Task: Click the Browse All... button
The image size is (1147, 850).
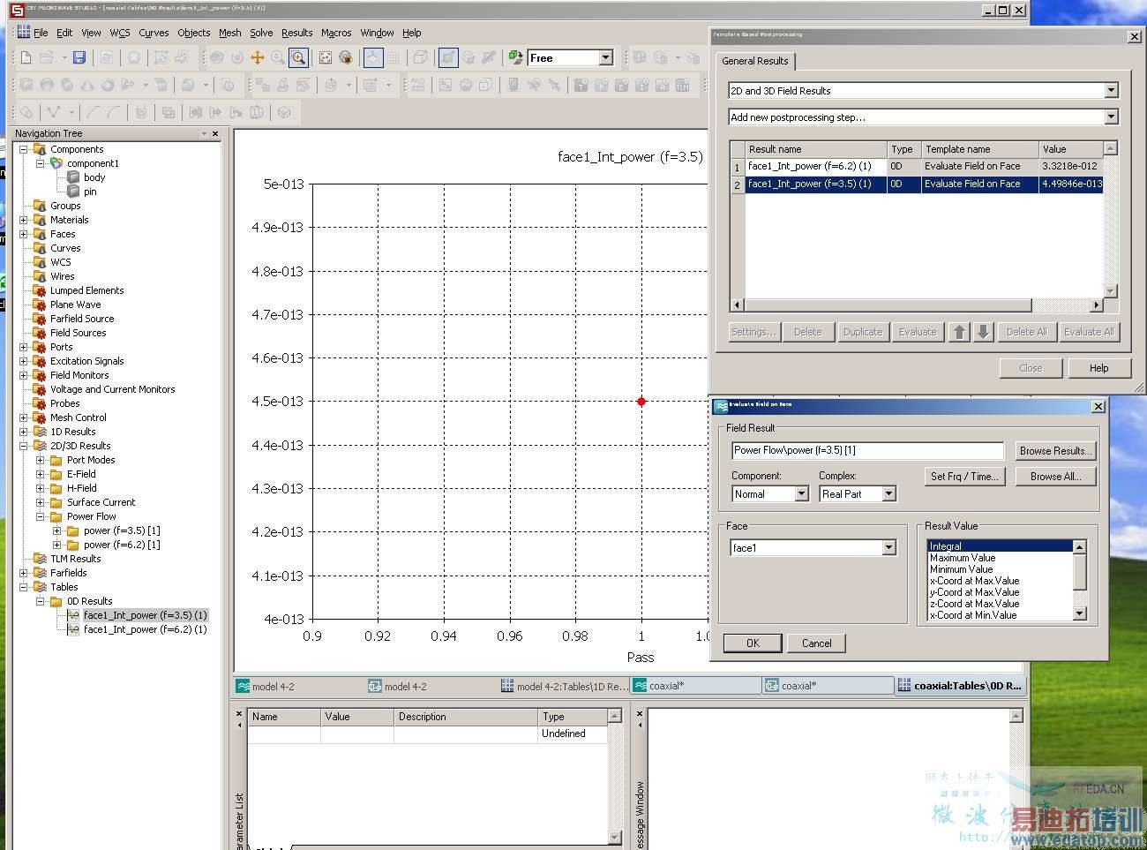Action: click(x=1055, y=476)
